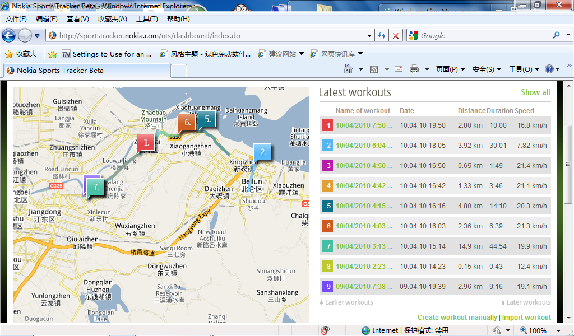Click the search magnifier icon in Google box
Screen dimensions: 574x336
[x=557, y=35]
